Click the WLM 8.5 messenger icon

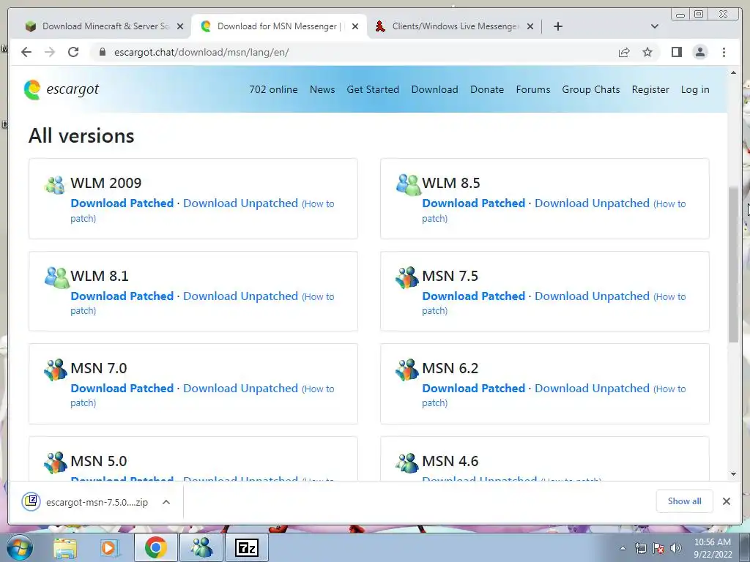point(408,184)
